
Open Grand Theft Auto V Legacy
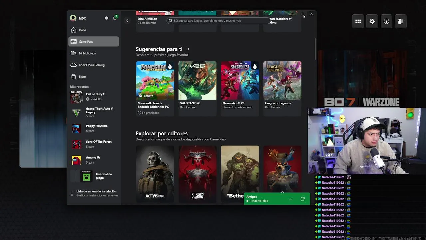pyautogui.click(x=94, y=112)
